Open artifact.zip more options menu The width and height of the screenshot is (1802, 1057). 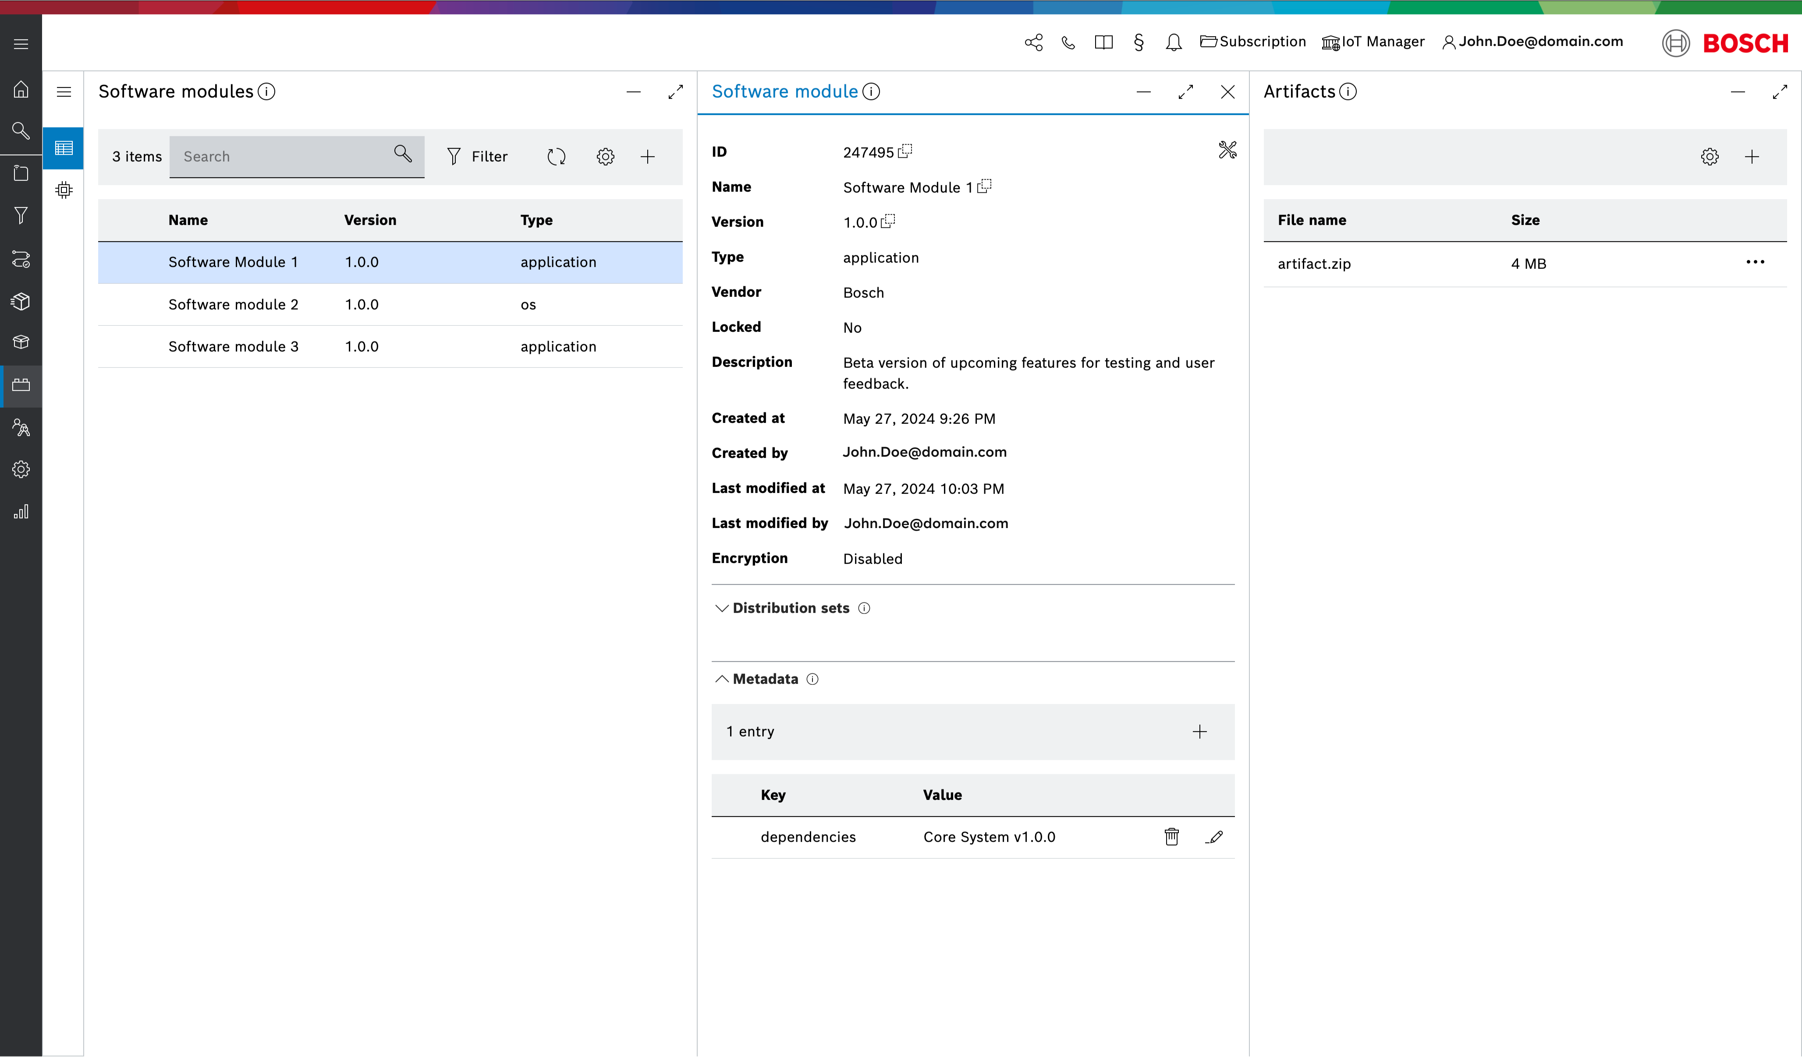click(1755, 262)
